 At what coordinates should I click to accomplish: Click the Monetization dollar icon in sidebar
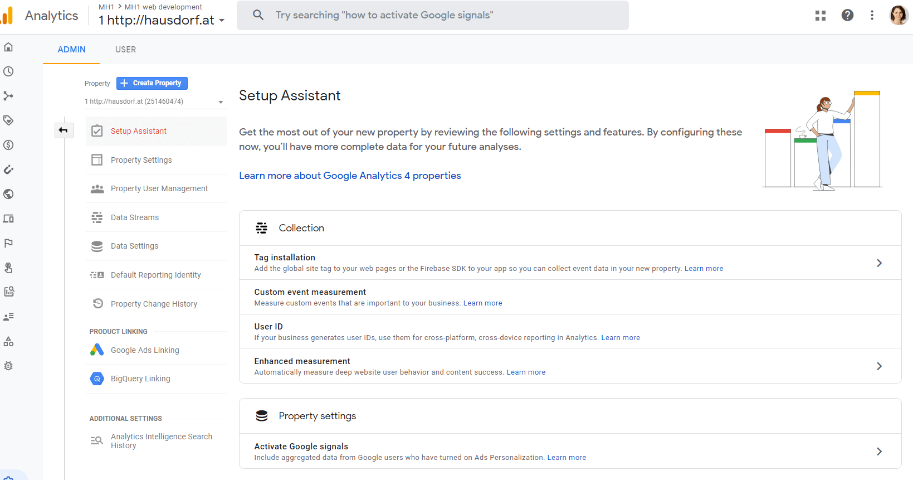(x=8, y=145)
